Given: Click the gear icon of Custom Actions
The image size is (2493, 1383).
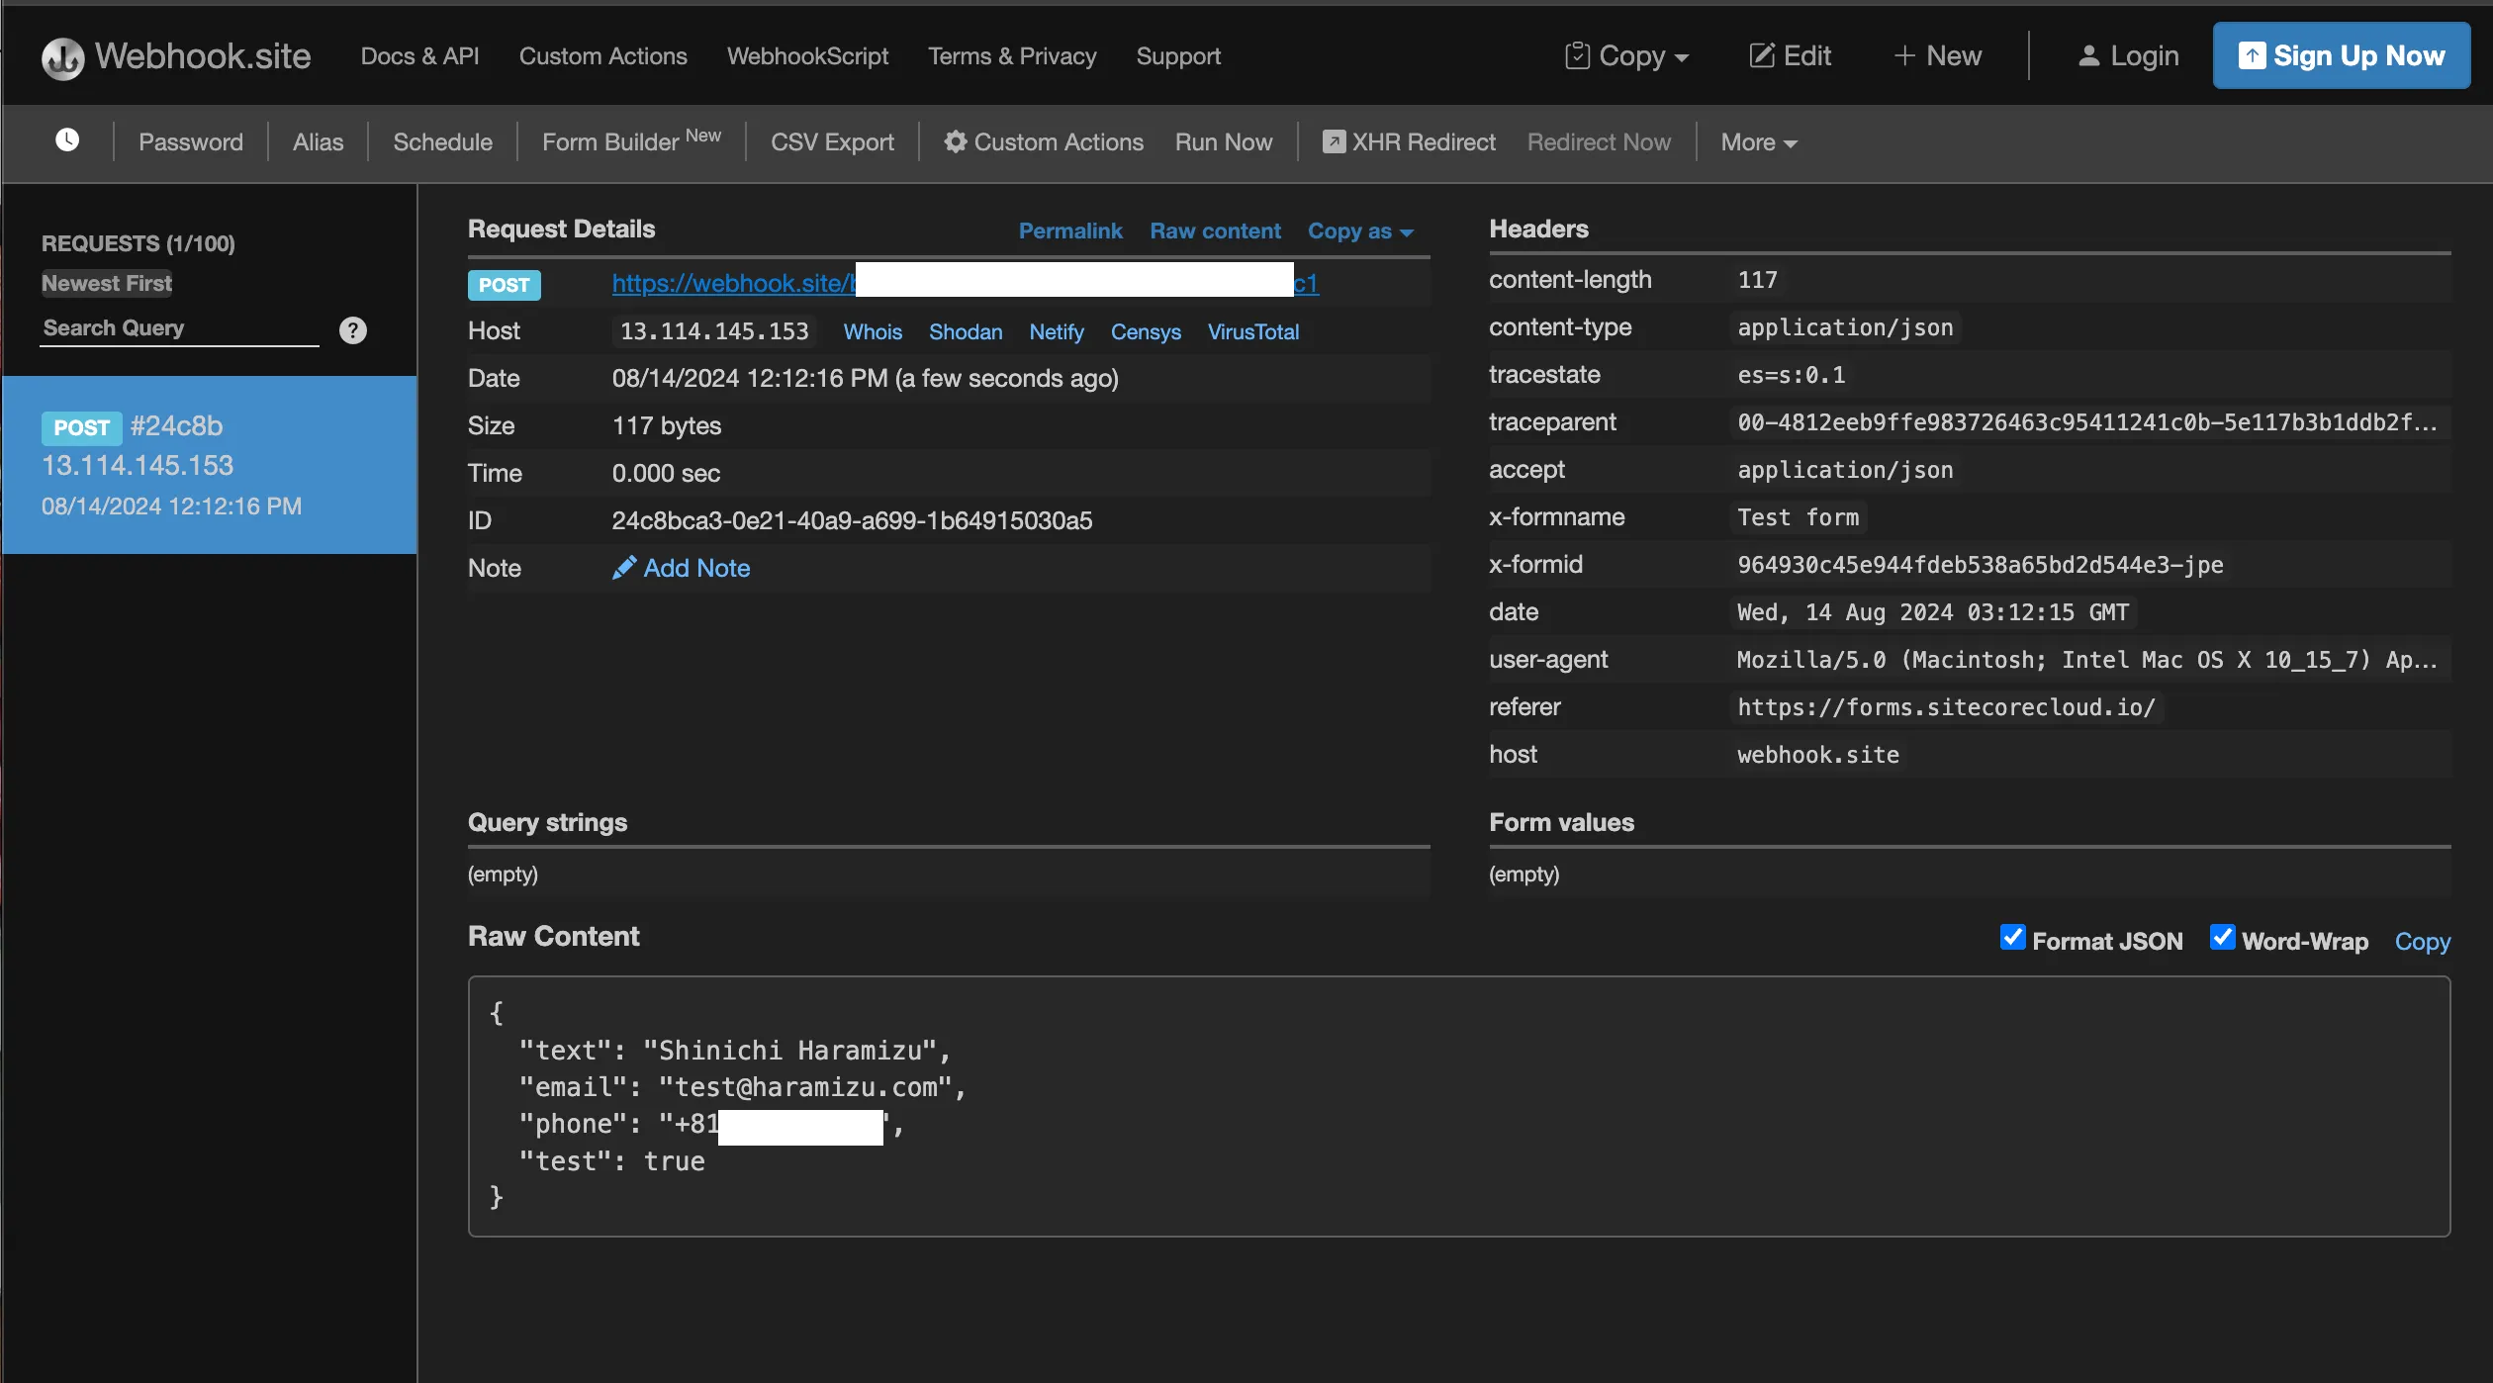Looking at the screenshot, I should pos(955,141).
